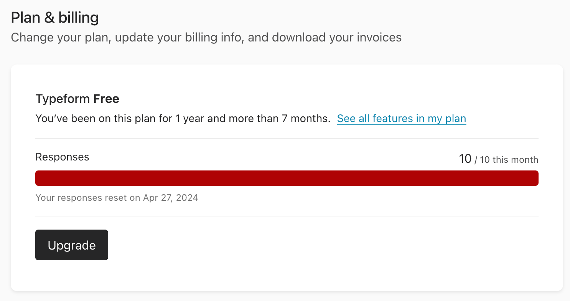Click the red Responses usage bar
The image size is (570, 301).
(x=287, y=178)
